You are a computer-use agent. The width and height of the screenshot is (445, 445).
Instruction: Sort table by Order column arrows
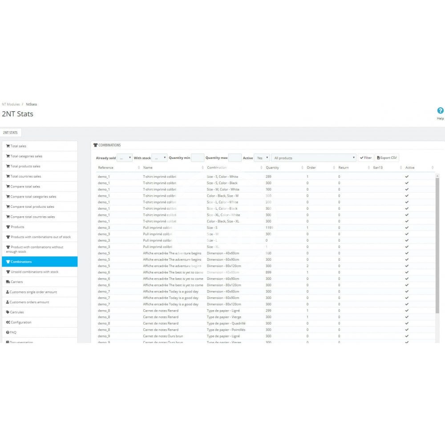point(334,168)
